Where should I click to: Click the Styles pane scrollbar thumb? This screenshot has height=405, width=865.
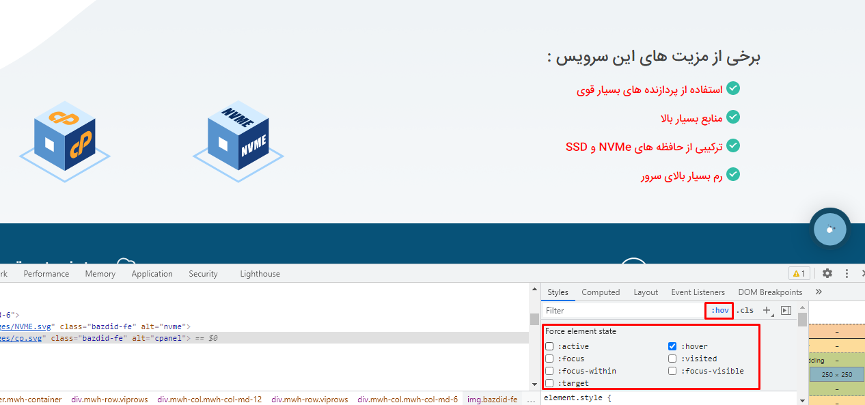pyautogui.click(x=802, y=319)
